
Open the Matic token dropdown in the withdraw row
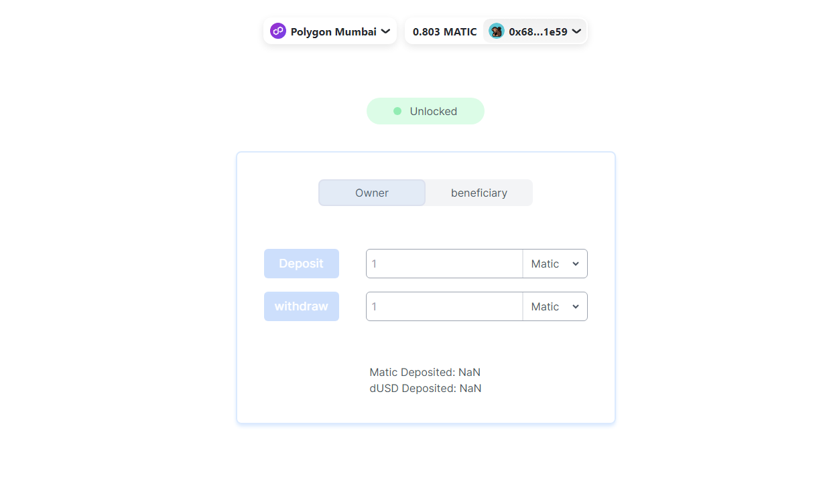[x=554, y=306]
